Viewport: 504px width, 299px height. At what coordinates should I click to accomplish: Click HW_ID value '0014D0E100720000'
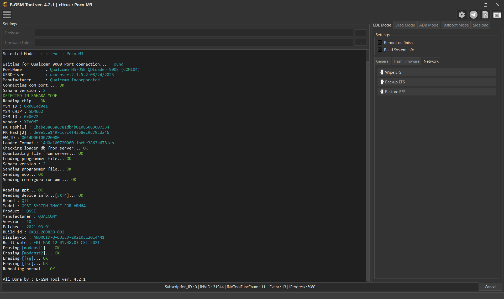click(x=40, y=138)
